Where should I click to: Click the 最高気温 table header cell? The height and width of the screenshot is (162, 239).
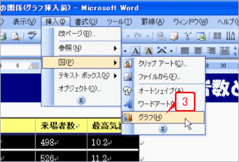[105, 126]
